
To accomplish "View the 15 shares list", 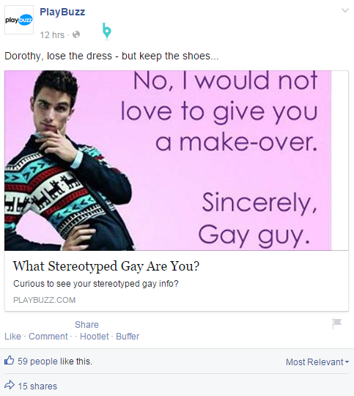I will point(37,386).
